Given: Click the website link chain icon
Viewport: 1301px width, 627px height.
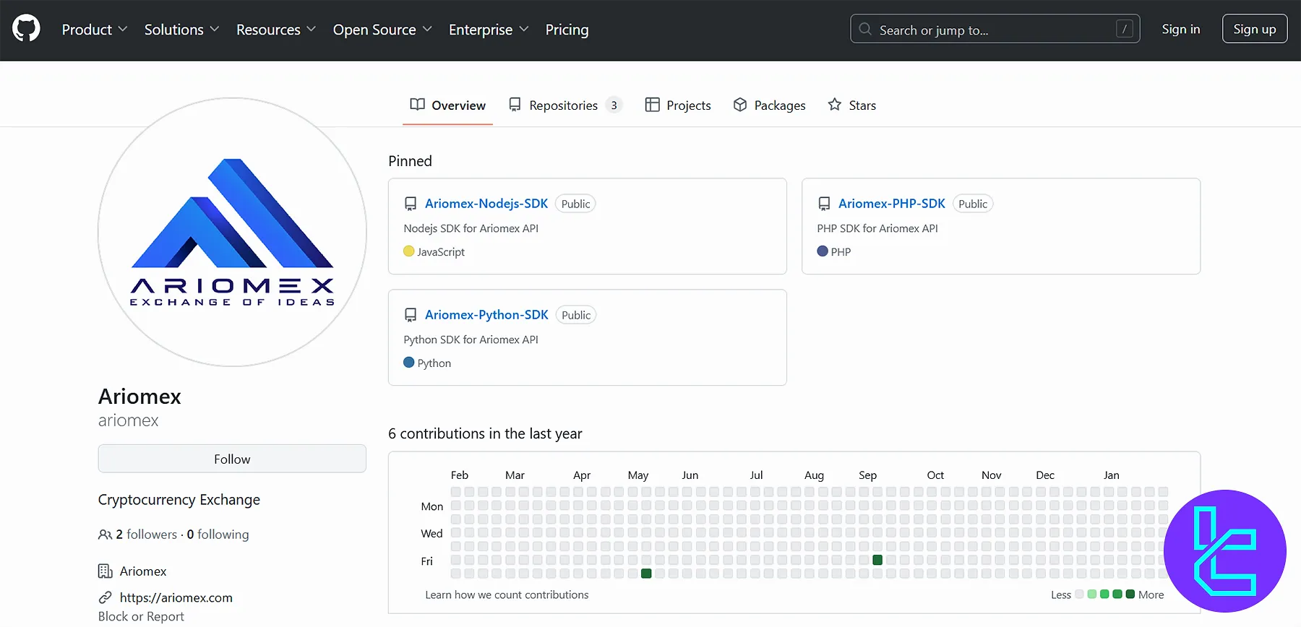Looking at the screenshot, I should coord(106,597).
